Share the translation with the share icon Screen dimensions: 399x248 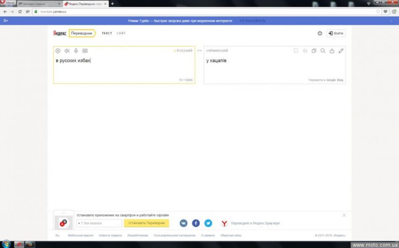[332, 51]
